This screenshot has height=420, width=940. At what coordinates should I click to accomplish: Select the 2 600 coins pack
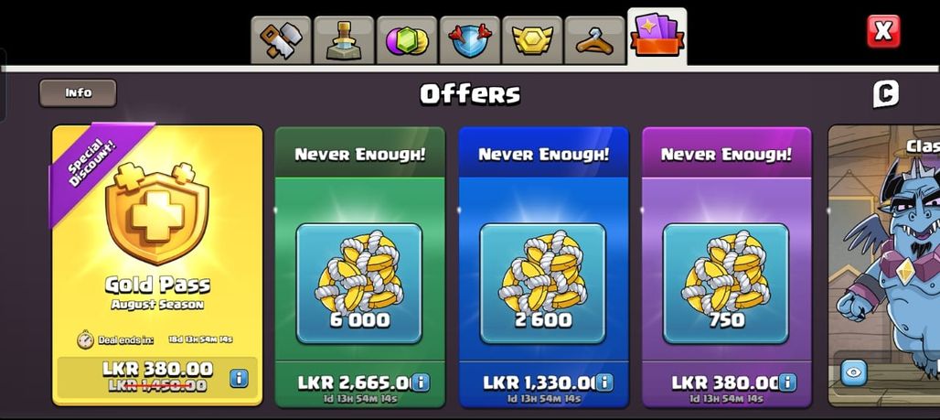coord(543,267)
